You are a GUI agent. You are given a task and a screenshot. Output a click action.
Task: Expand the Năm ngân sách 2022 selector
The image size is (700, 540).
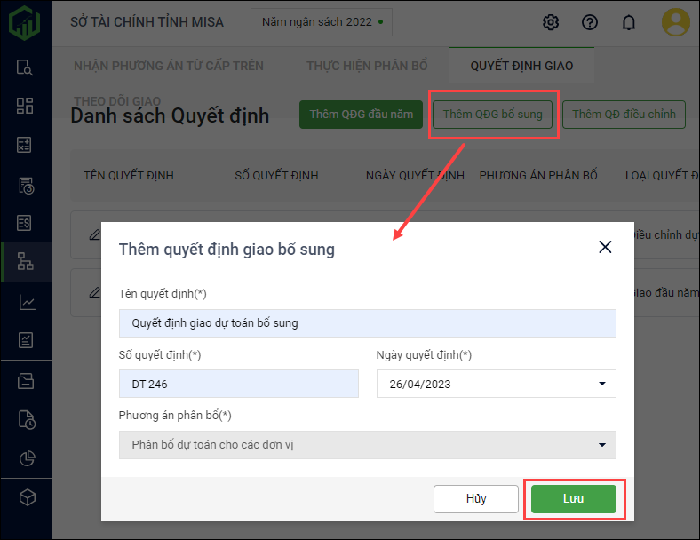(x=321, y=22)
